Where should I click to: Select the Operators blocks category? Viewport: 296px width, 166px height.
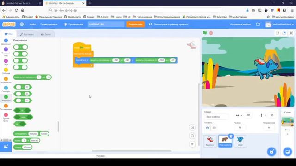click(x=6, y=98)
